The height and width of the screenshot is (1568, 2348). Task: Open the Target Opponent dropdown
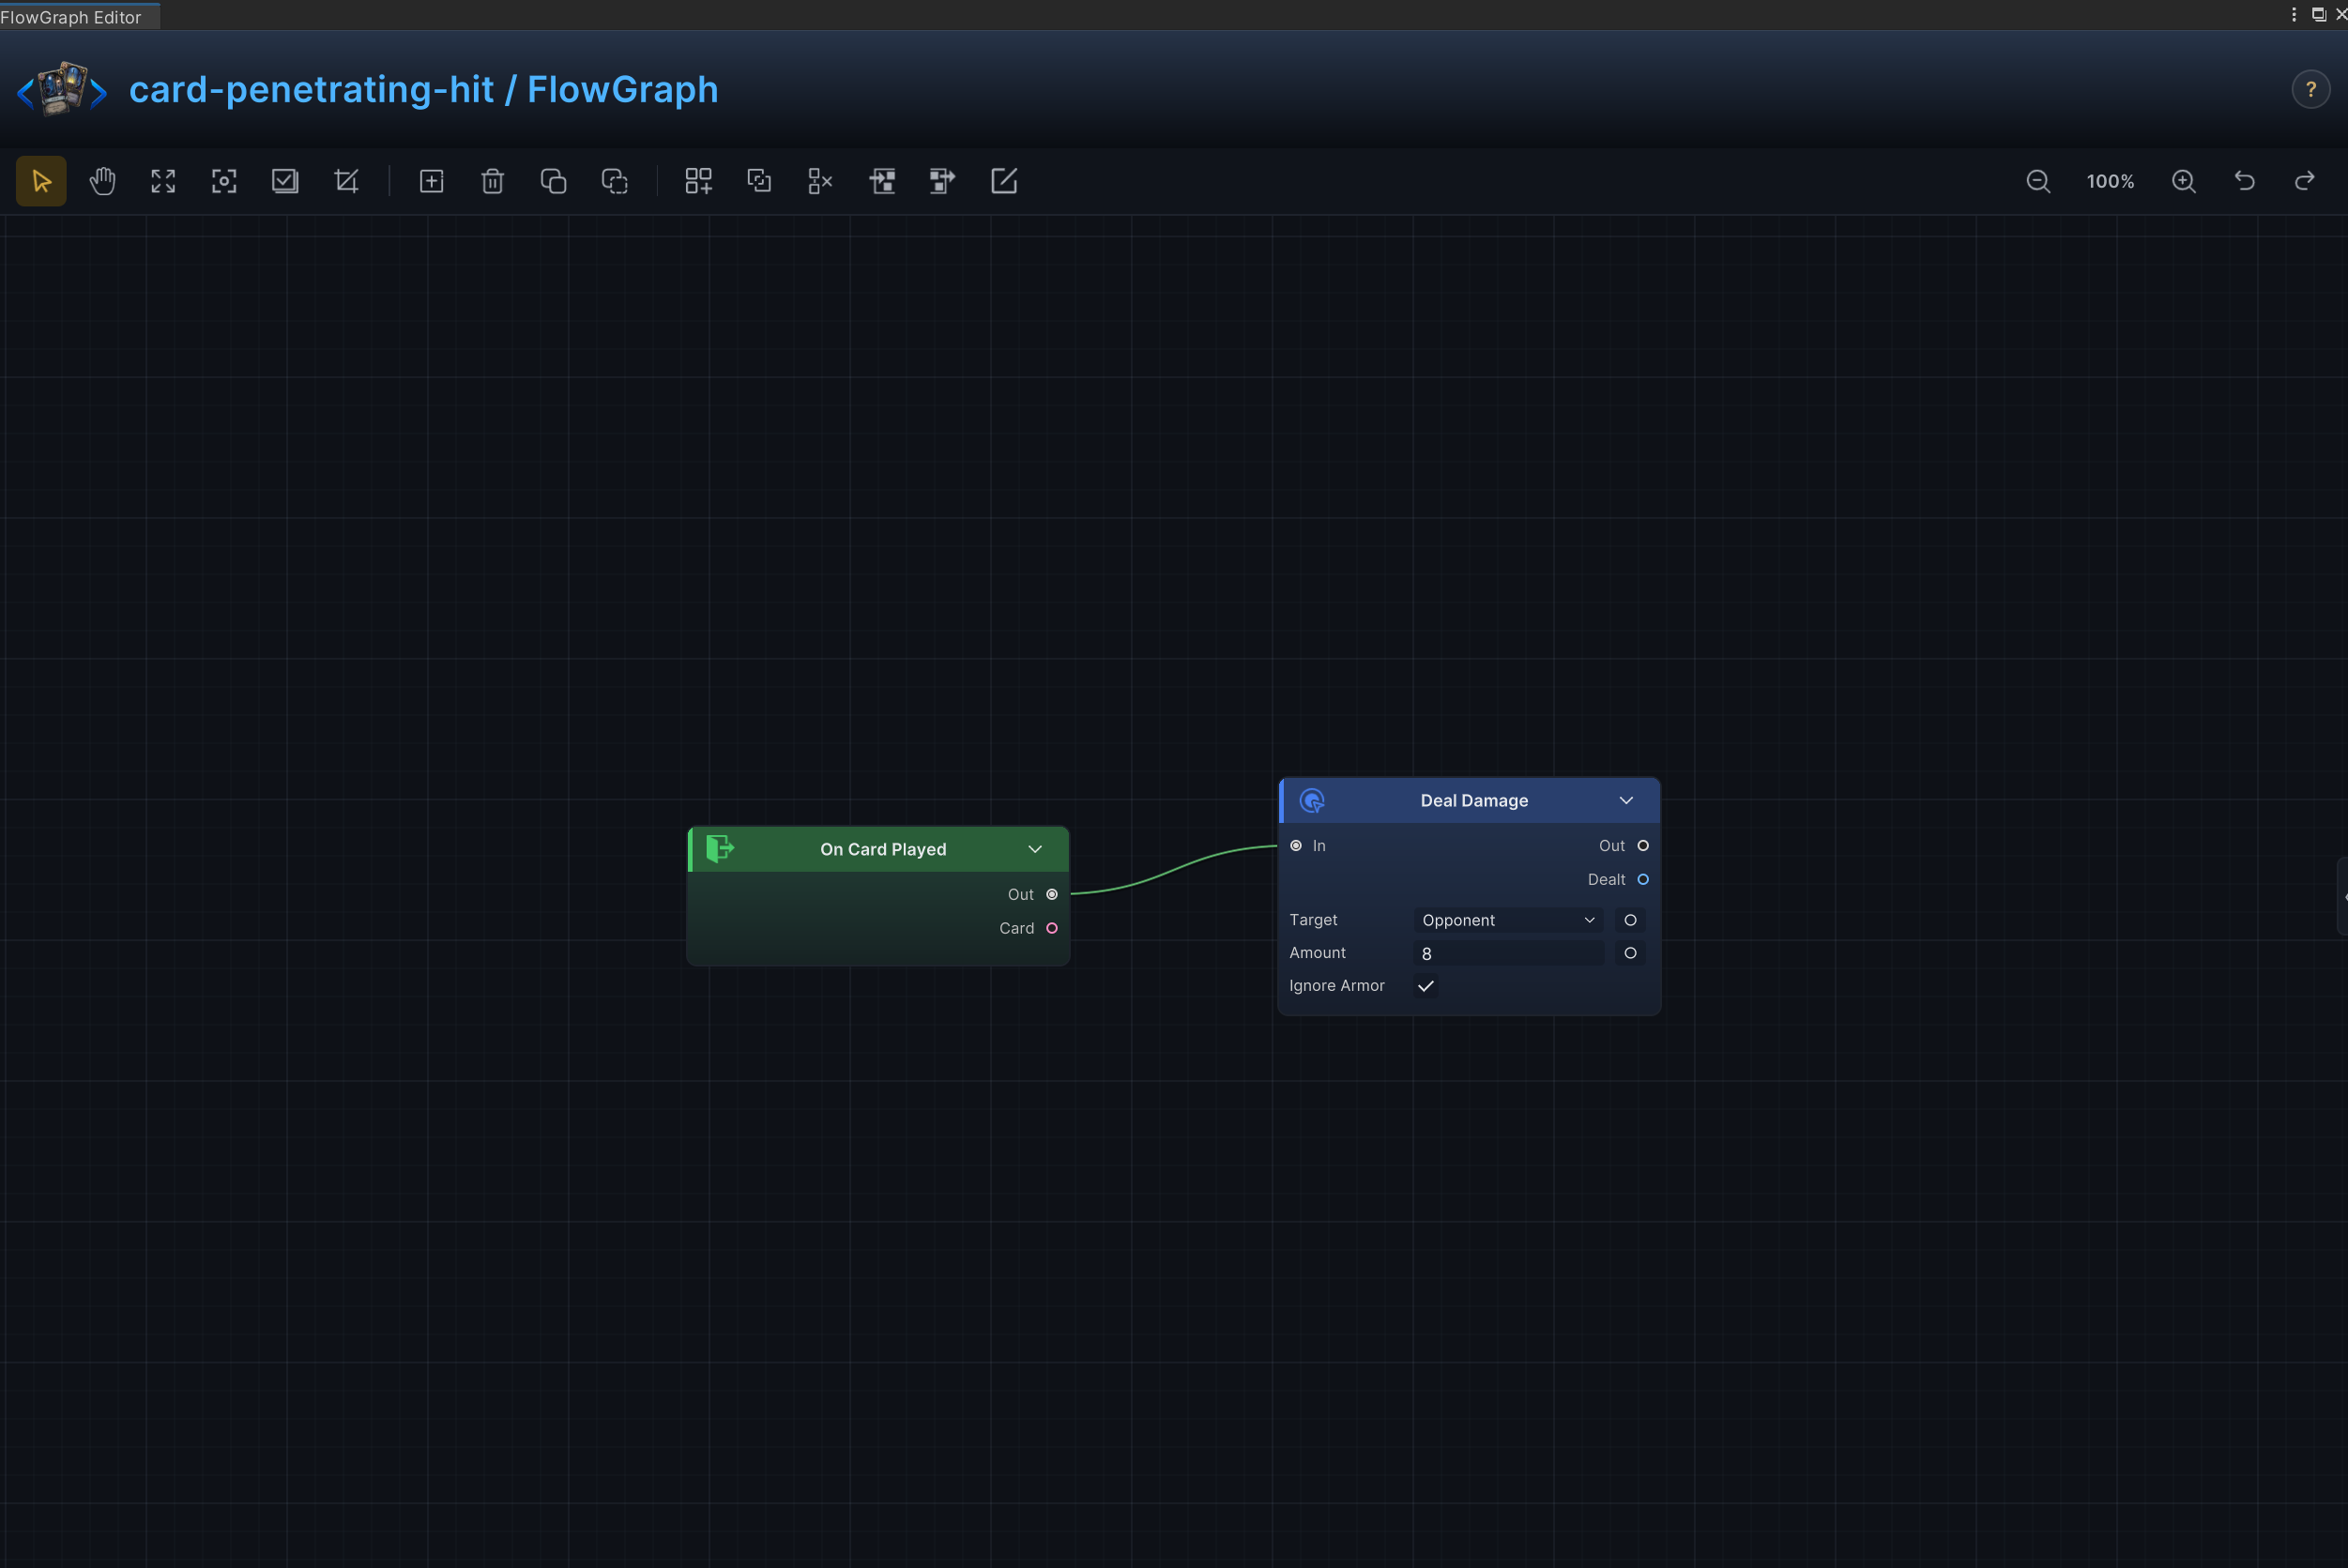click(1508, 920)
